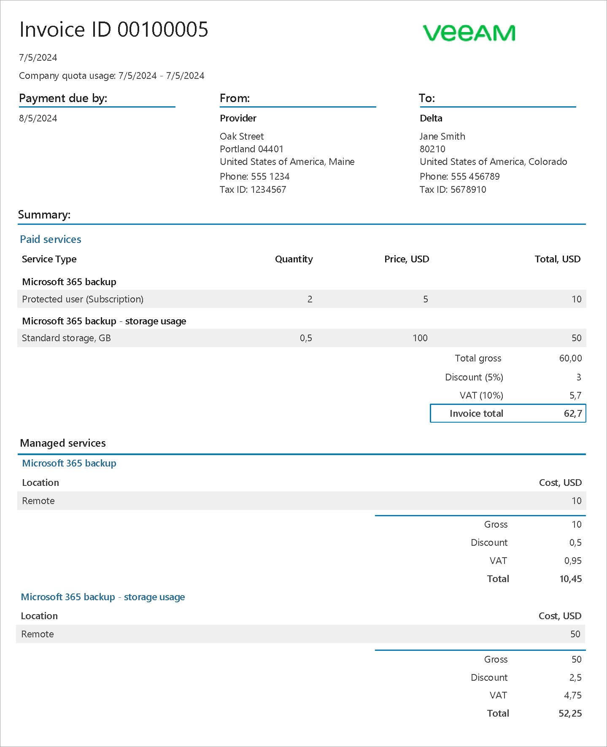Viewport: 607px width, 747px height.
Task: Click the Price, USD column header
Action: pos(406,259)
